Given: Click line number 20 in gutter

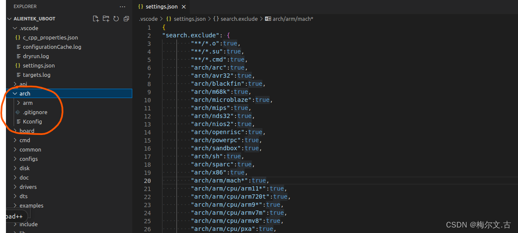Looking at the screenshot, I should click(x=147, y=180).
